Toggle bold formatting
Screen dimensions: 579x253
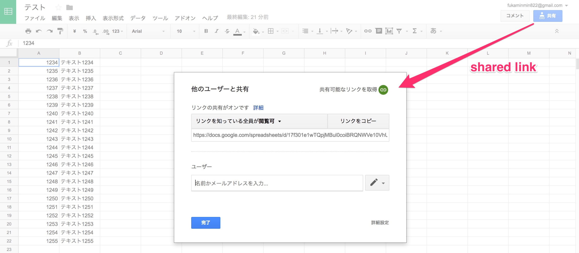tap(206, 31)
